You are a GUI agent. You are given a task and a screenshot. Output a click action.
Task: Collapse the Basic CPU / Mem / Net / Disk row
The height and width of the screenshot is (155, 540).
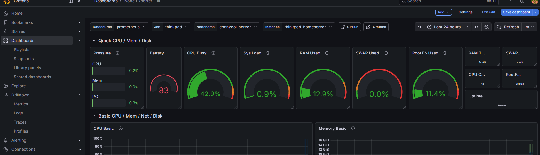94,116
